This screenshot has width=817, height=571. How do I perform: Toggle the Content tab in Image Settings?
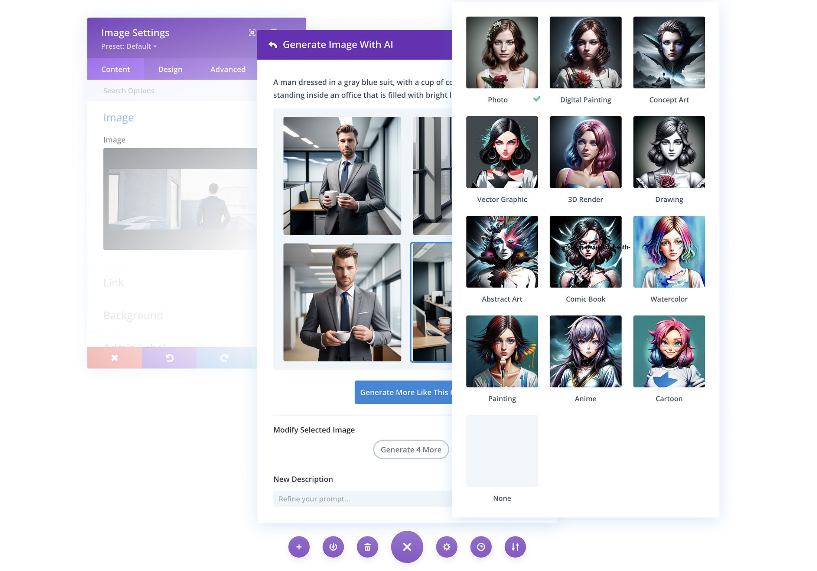pos(115,69)
